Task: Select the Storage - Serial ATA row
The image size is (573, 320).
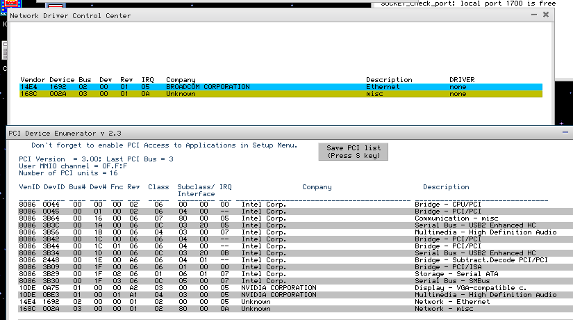Action: (278, 273)
